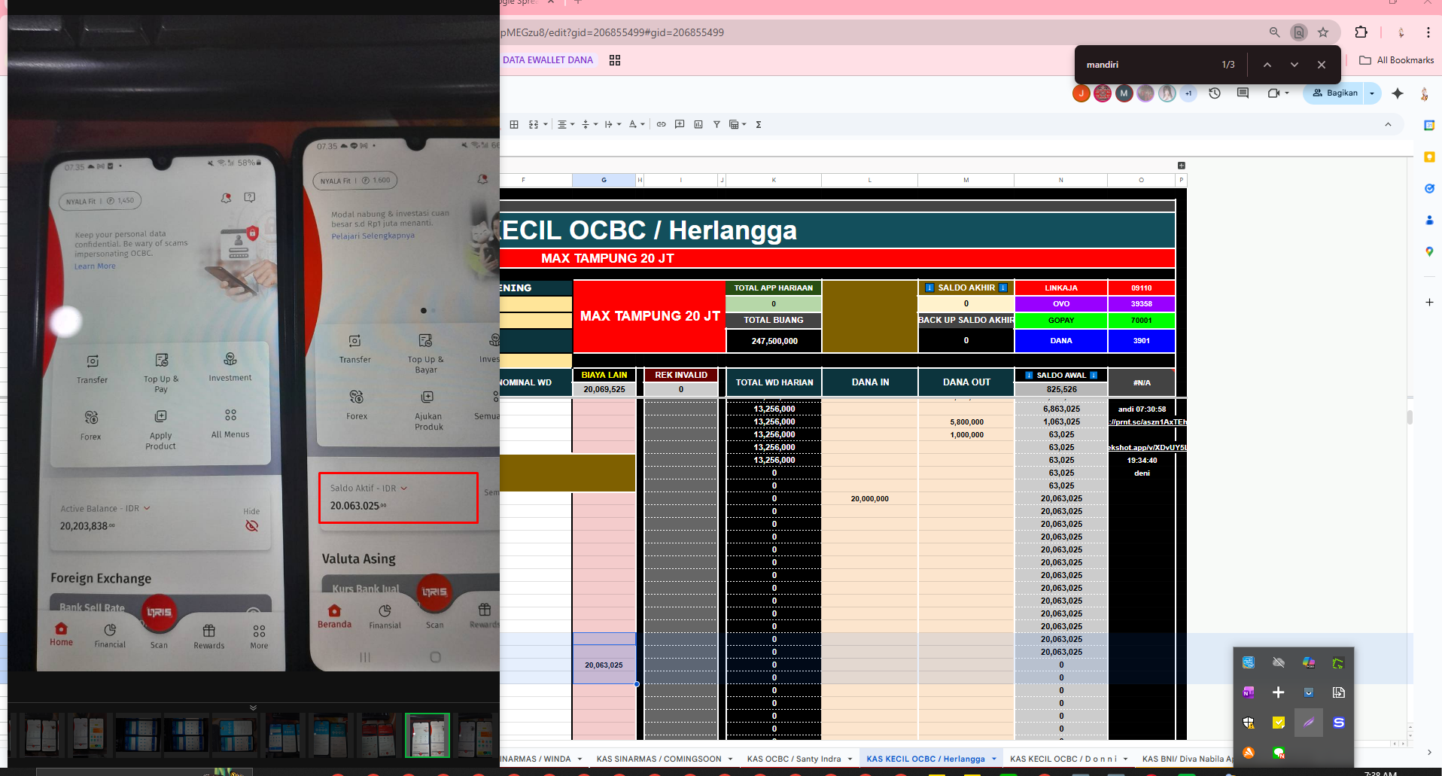
Task: Open Google Keep side panel
Action: click(x=1429, y=157)
